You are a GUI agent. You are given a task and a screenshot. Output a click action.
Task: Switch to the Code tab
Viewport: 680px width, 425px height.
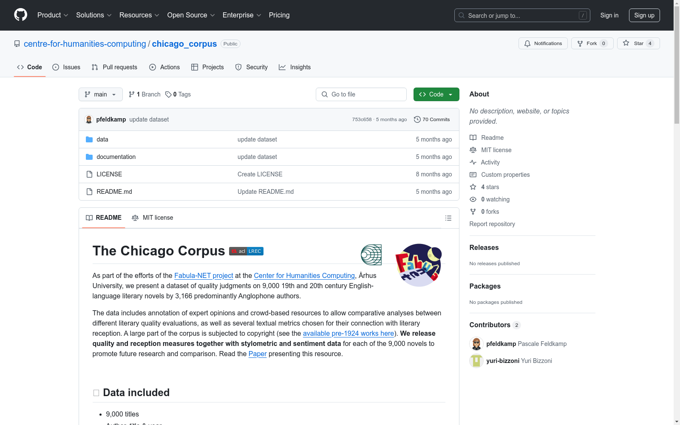30,67
